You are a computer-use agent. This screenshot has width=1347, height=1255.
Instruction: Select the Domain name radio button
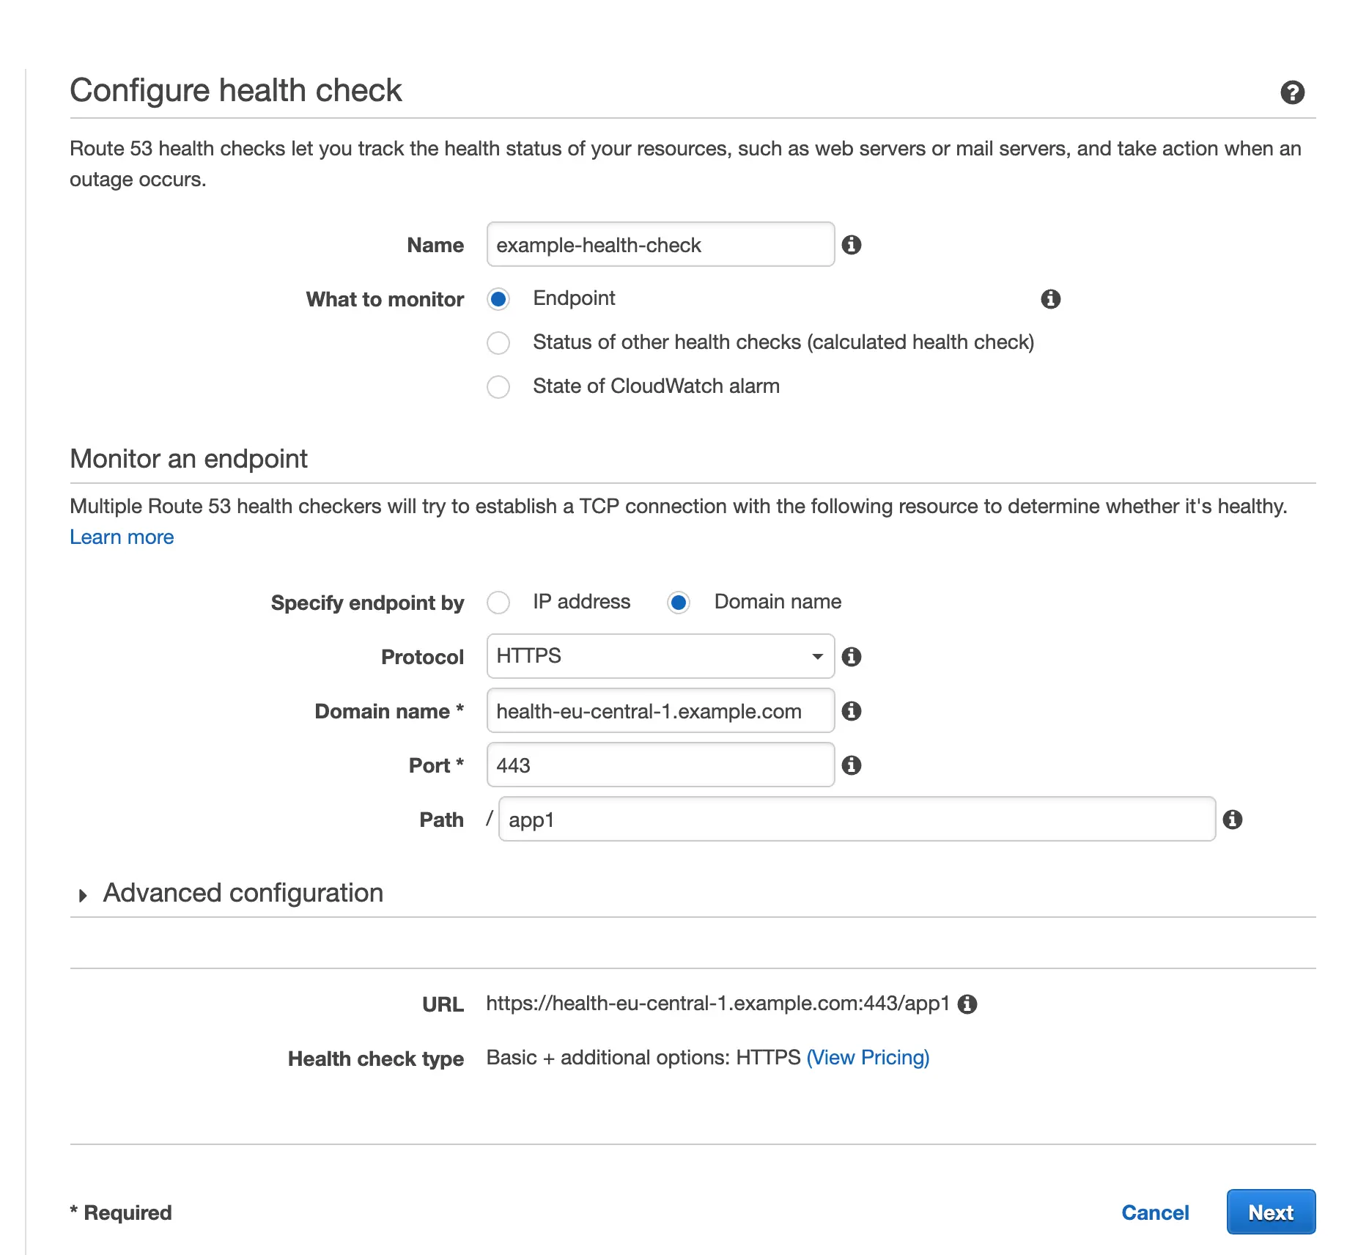679,603
